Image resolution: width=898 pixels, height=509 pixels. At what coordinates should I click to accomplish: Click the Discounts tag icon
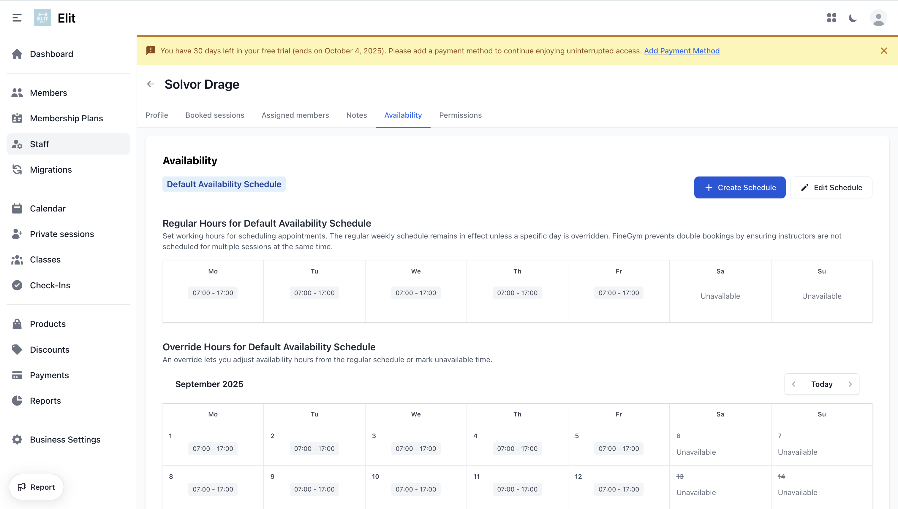pyautogui.click(x=17, y=350)
